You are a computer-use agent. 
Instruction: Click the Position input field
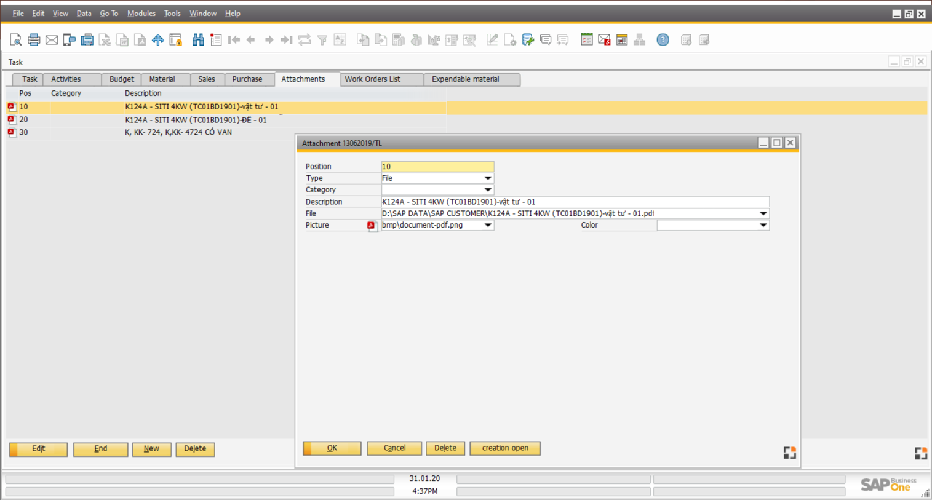437,167
